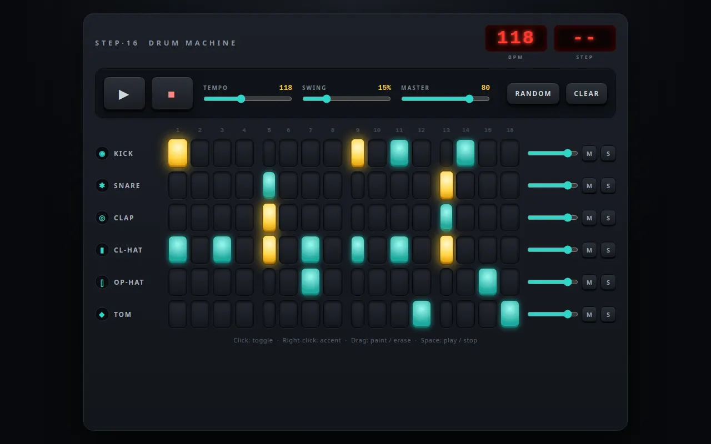Toggle Kick step 11 pad
711x444 pixels.
coord(399,153)
